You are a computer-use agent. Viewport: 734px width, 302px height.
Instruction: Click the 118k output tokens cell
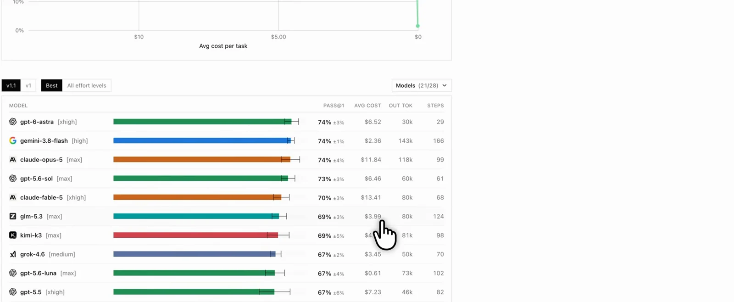[x=405, y=160]
